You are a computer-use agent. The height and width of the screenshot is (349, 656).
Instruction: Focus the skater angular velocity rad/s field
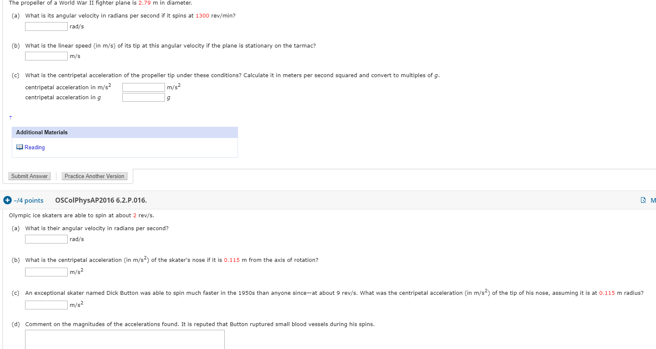click(x=46, y=239)
